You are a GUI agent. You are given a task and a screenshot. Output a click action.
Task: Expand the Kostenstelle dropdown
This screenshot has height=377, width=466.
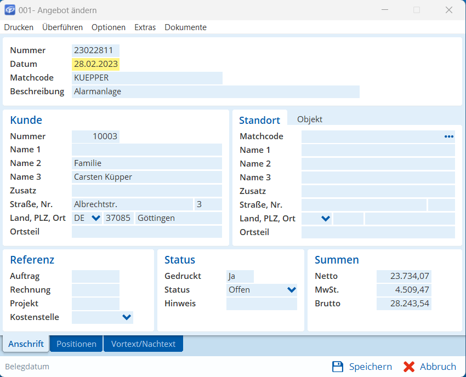coord(127,317)
